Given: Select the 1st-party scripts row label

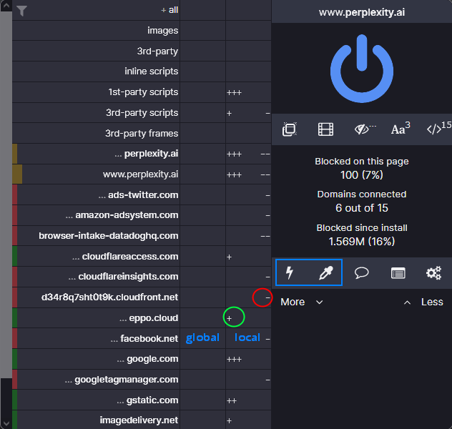Looking at the screenshot, I should 143,92.
